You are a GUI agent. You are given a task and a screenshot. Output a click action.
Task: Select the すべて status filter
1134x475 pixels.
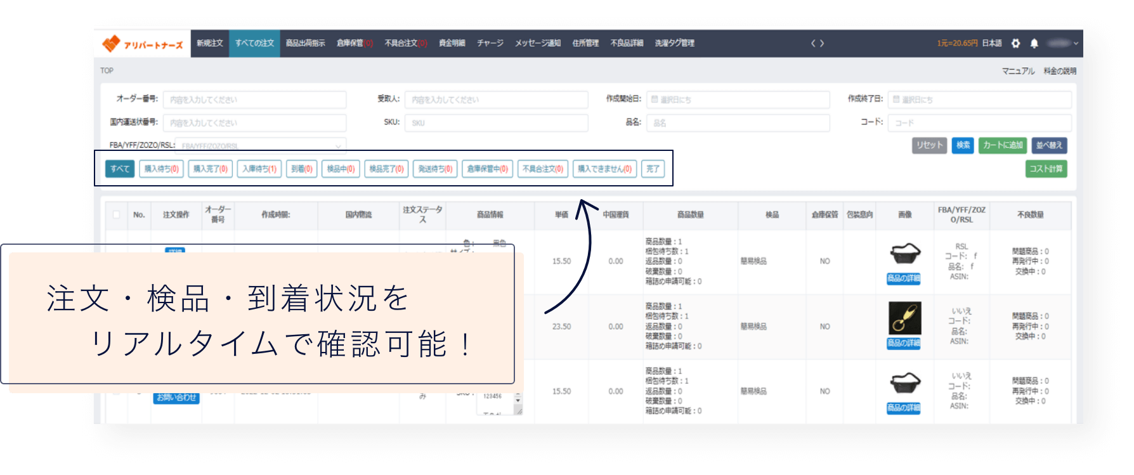(120, 169)
